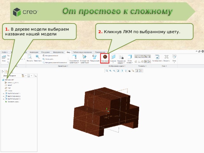Open Сохраненные ориентации (Saved Orientations)
Viewport: 204px width, 153px height.
click(x=74, y=59)
